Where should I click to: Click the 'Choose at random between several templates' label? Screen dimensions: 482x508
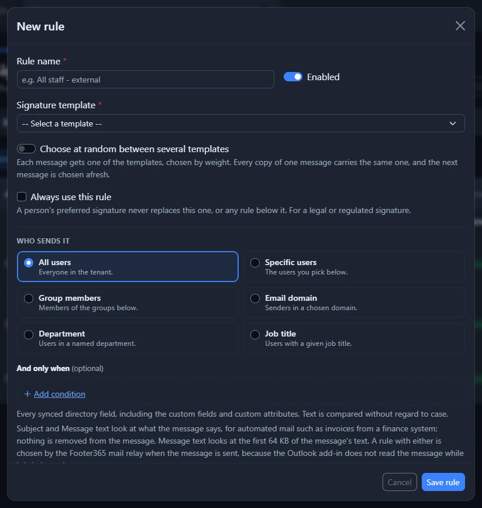pyautogui.click(x=135, y=149)
